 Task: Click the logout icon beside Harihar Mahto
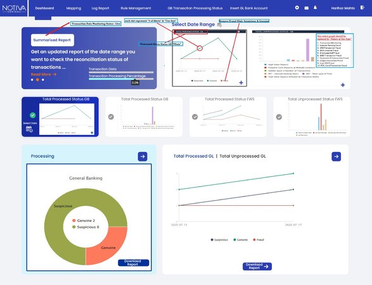pyautogui.click(x=362, y=8)
